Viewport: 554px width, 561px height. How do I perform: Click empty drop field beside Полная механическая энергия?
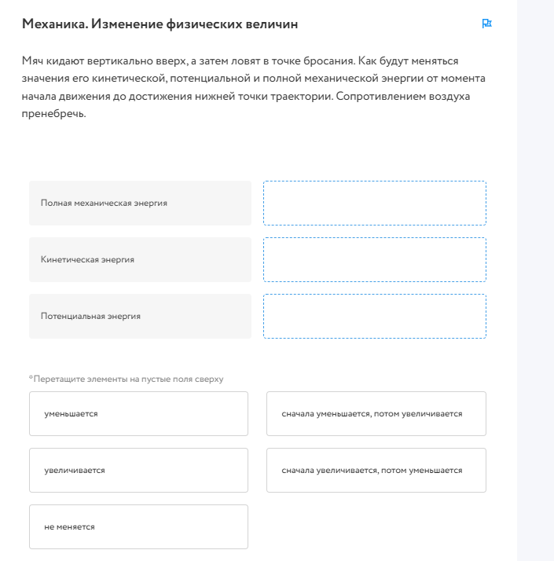pos(375,203)
